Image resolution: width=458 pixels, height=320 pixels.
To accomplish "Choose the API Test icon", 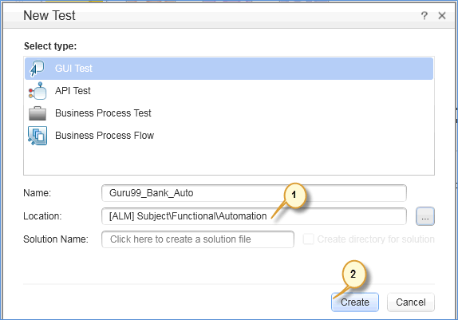I will (x=38, y=91).
